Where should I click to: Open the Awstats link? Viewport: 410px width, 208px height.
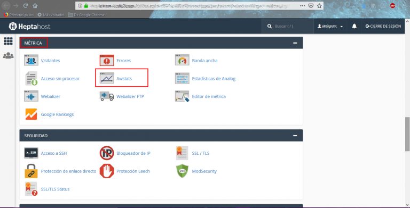pos(124,78)
